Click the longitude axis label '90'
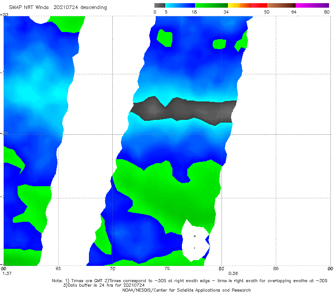Screen dimensions: 334x293 pyautogui.click(x=330, y=269)
